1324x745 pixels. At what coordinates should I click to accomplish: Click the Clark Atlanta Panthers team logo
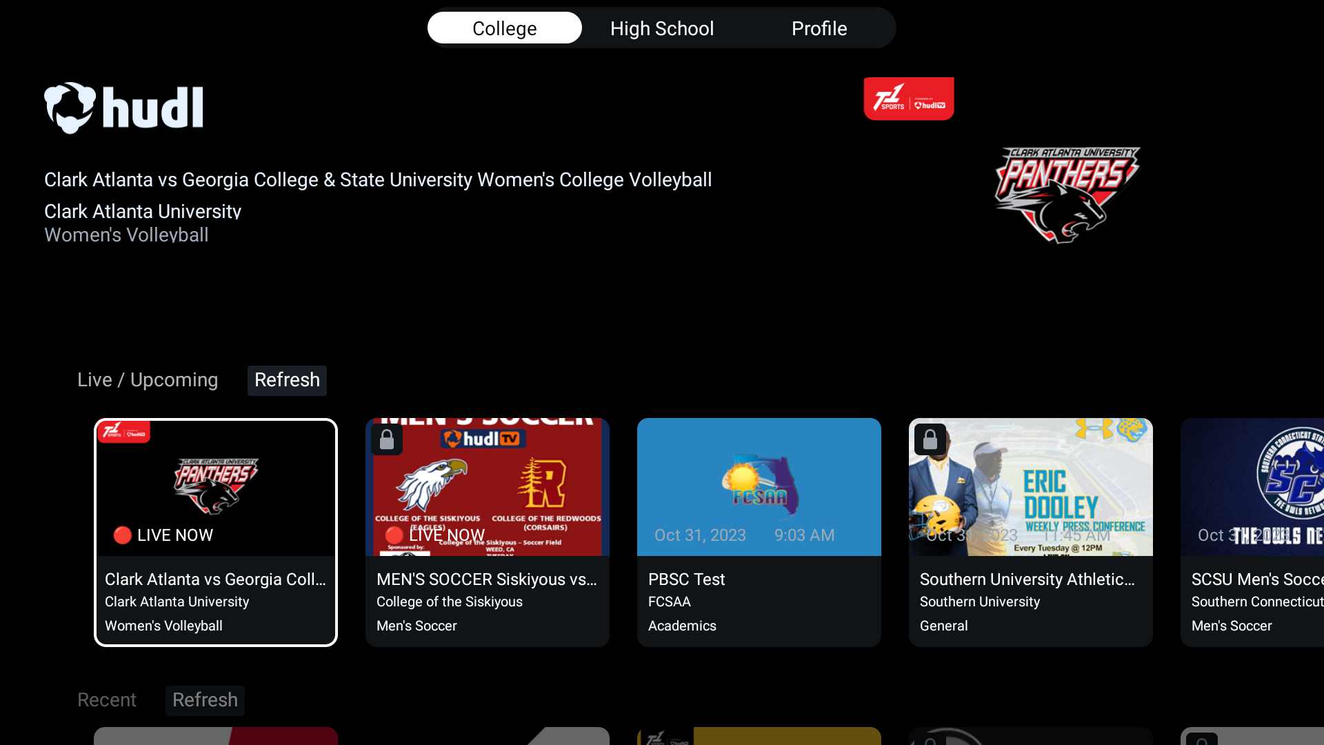click(1066, 195)
